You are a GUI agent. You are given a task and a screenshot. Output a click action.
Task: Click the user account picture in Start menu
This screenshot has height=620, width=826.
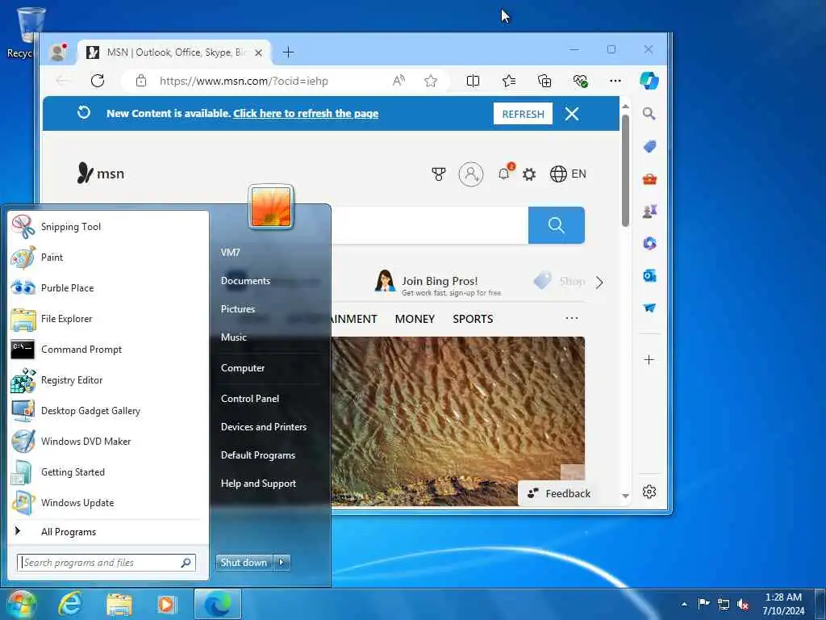click(x=271, y=207)
